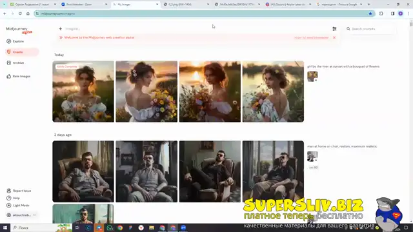Open Zoom from the taskbar

click(183, 227)
